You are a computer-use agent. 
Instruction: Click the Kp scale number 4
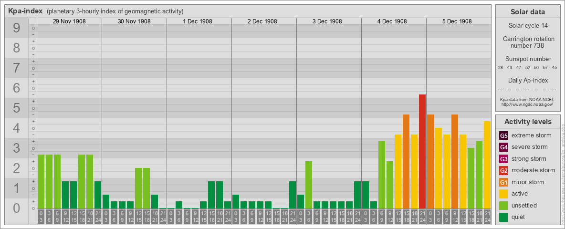(16, 128)
